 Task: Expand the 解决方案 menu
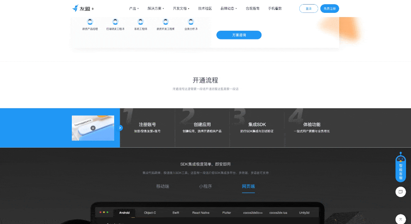coord(155,8)
